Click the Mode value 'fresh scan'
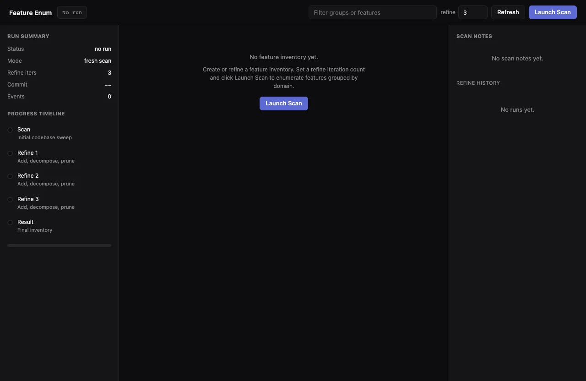Screen dimensions: 586x381 coord(98,61)
